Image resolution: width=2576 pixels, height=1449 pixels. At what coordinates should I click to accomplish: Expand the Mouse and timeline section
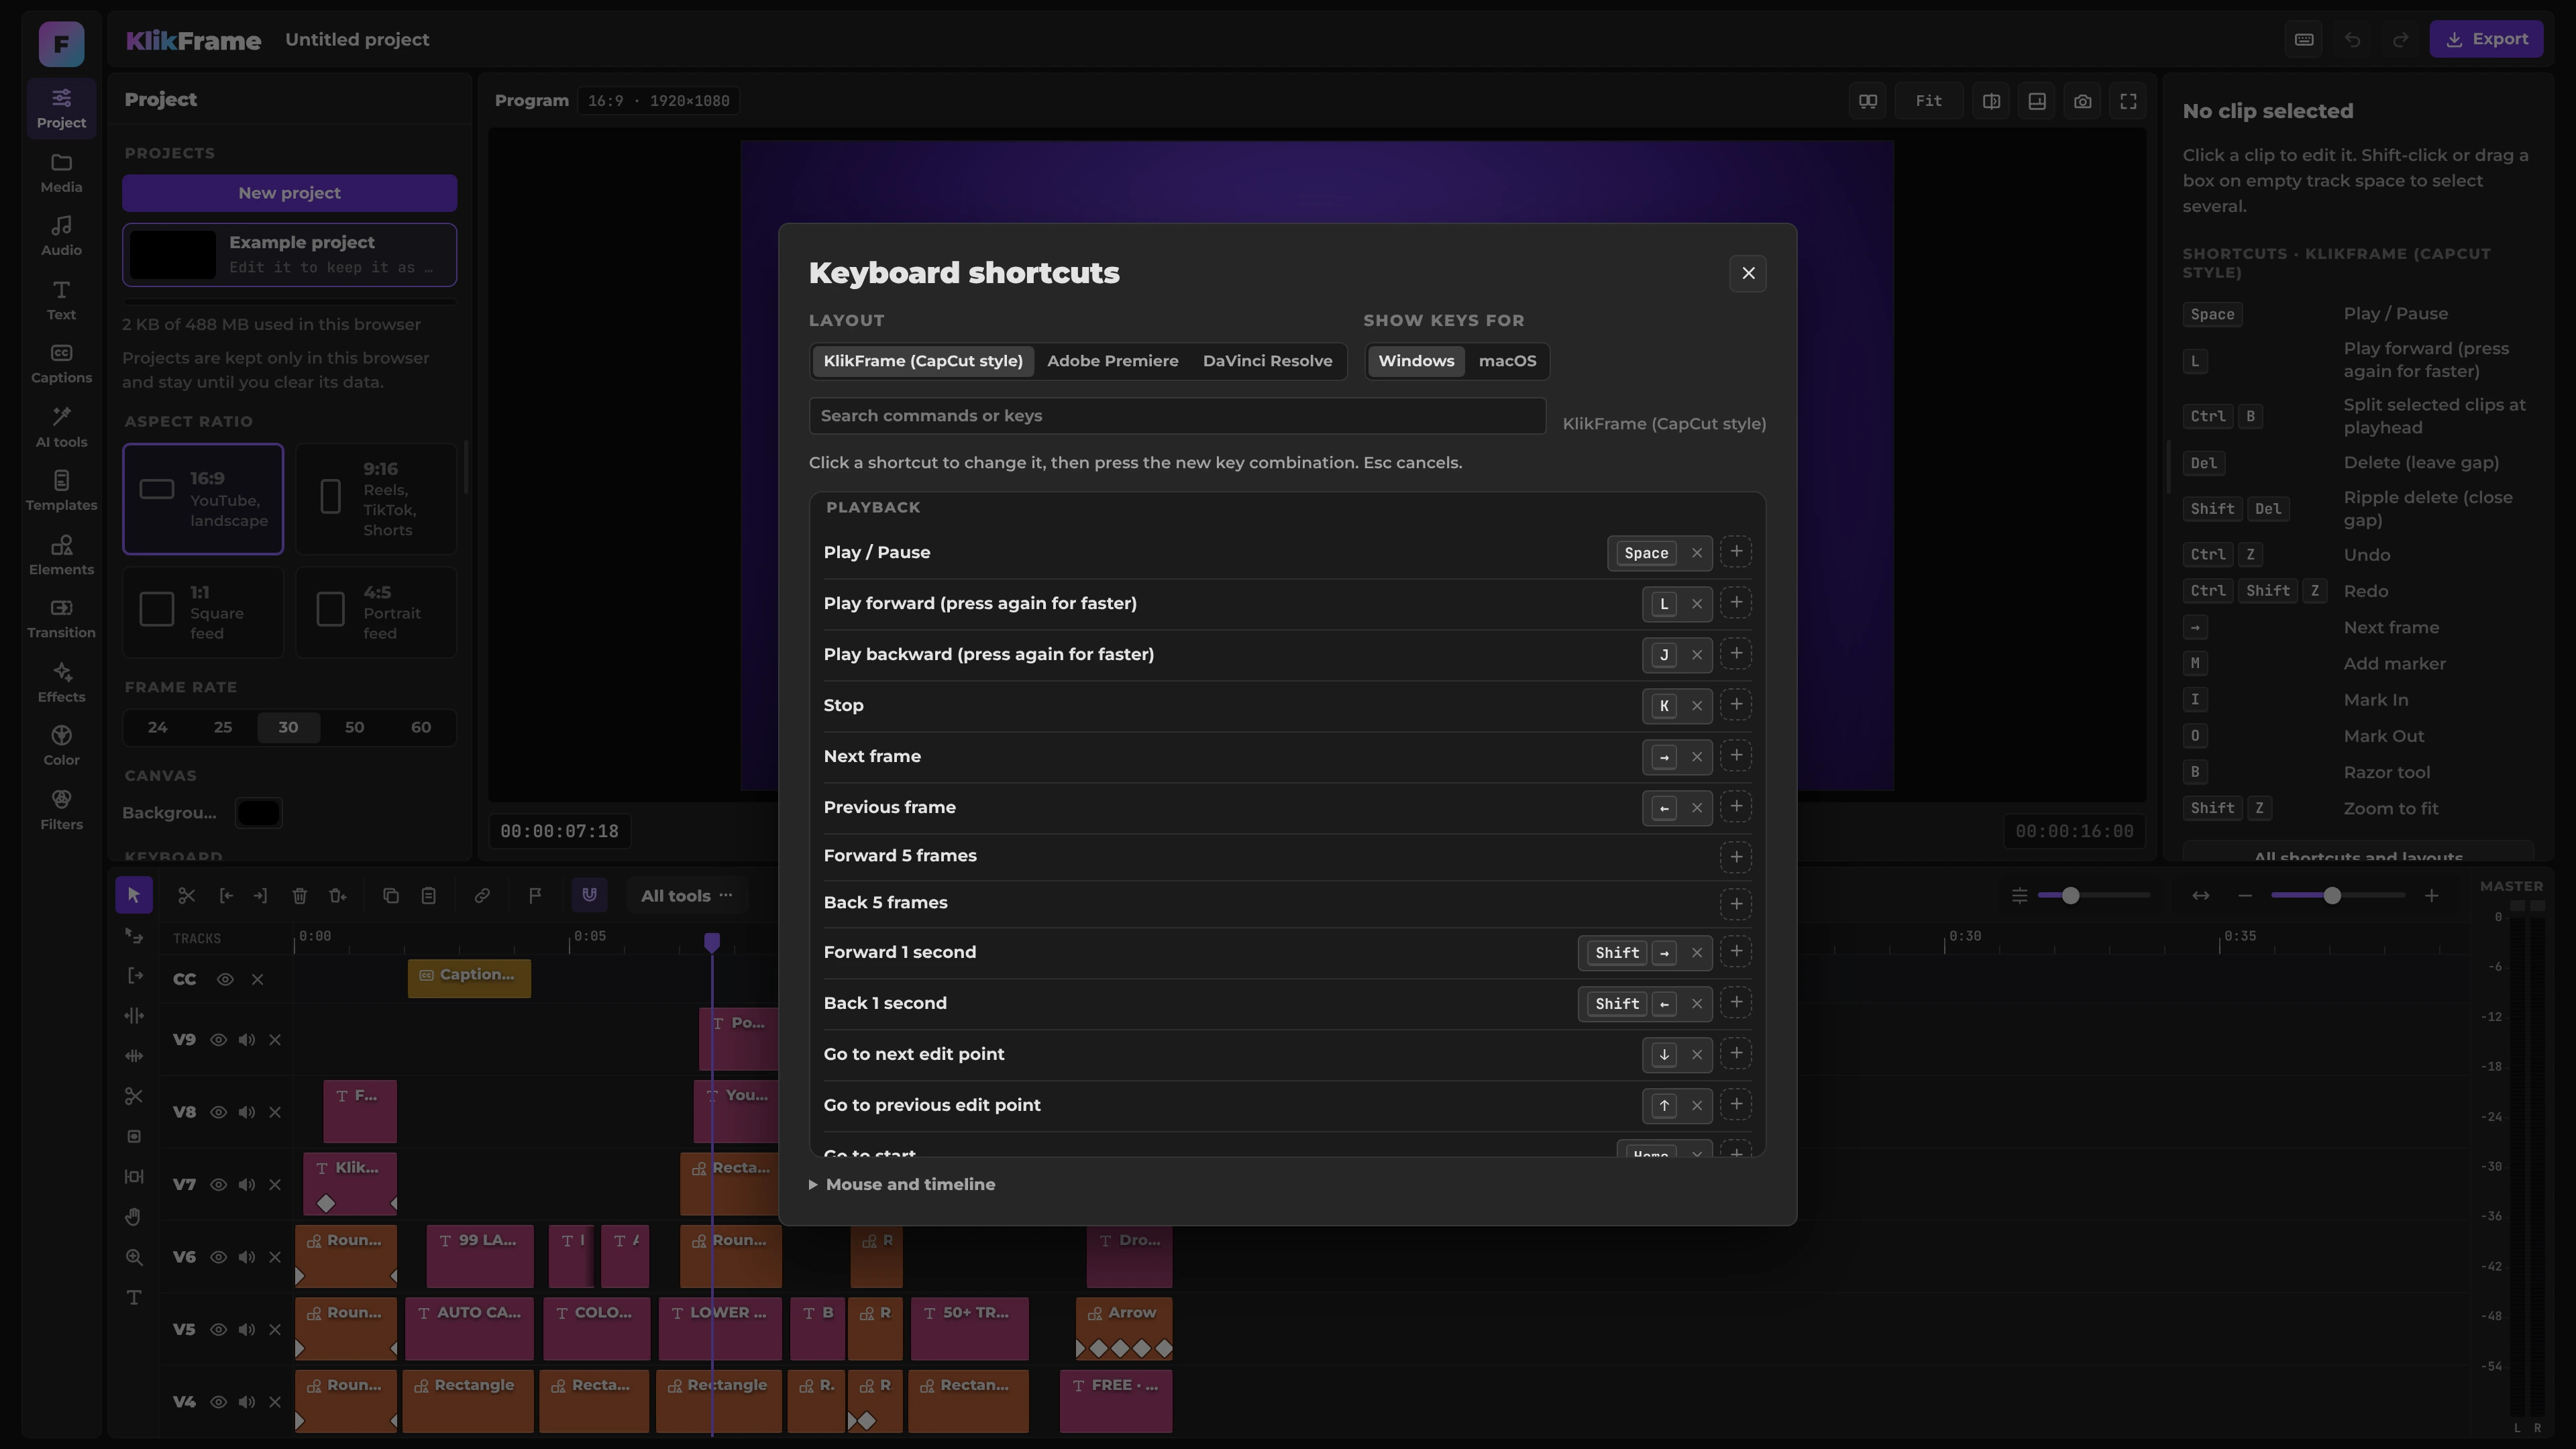[x=902, y=1184]
